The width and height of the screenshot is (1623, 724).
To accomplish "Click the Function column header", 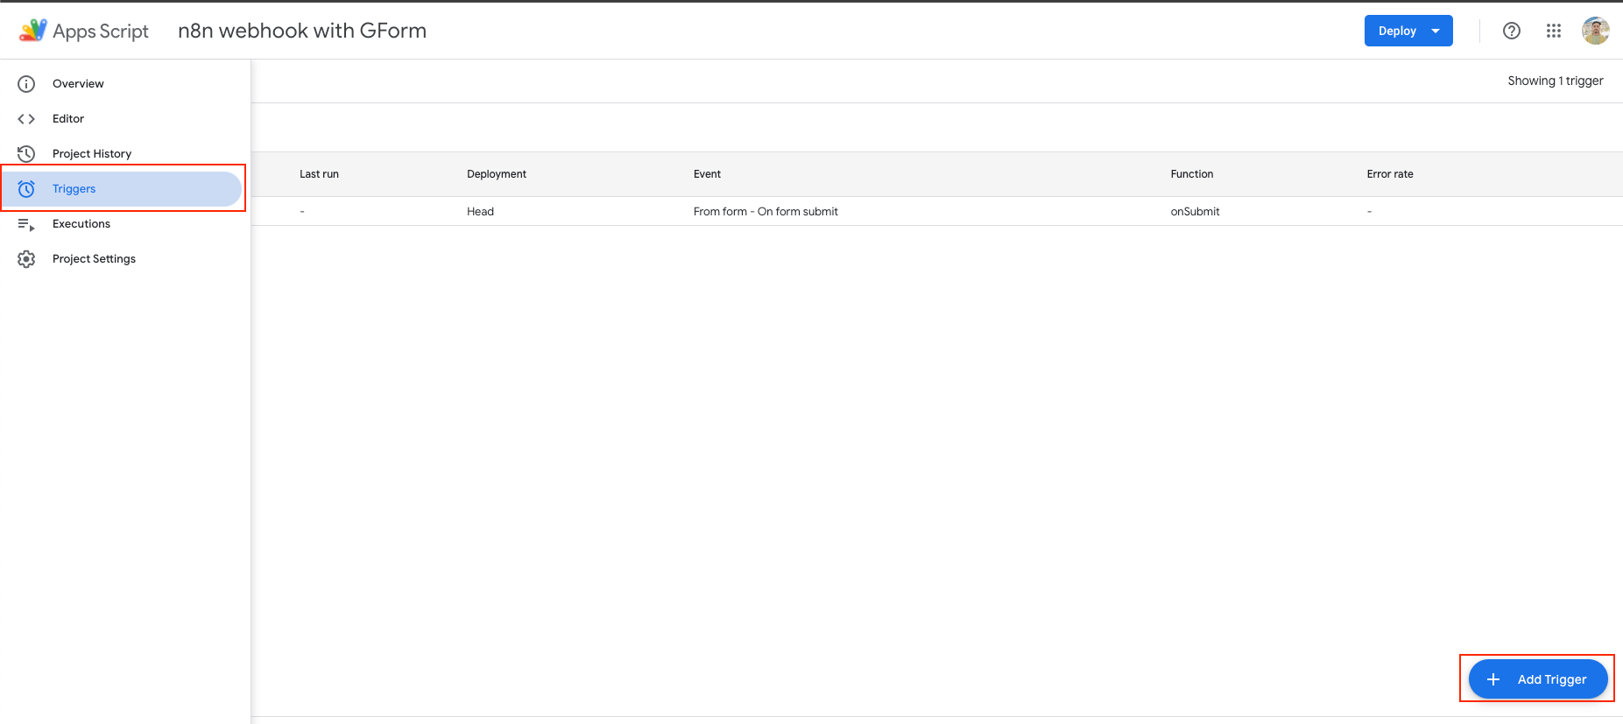I will (1192, 174).
